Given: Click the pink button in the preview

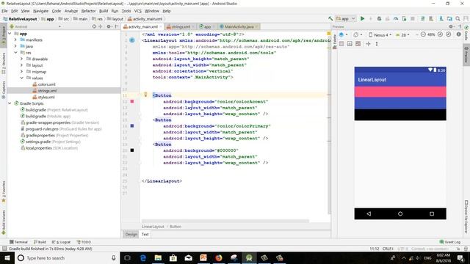Looking at the screenshot, I should [x=400, y=92].
